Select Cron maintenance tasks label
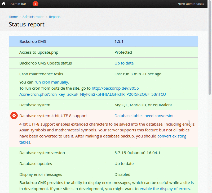This screenshot has width=212, height=193. click(41, 74)
